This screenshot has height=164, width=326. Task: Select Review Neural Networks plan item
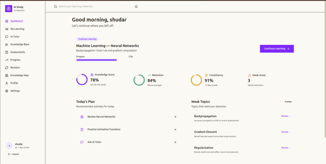coord(128,117)
